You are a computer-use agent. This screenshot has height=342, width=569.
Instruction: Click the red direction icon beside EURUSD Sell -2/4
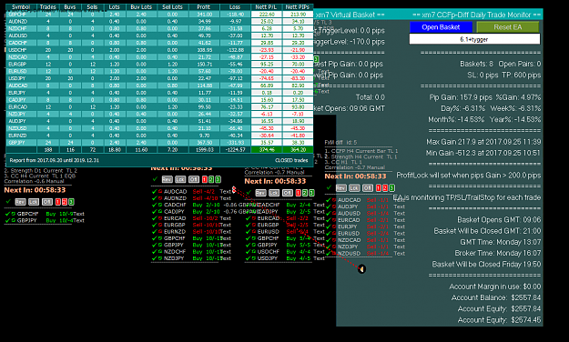click(x=254, y=231)
